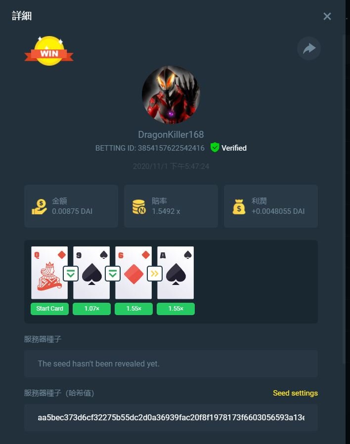Click the share arrow icon
Viewport: 350px width, 444px height.
click(x=309, y=48)
